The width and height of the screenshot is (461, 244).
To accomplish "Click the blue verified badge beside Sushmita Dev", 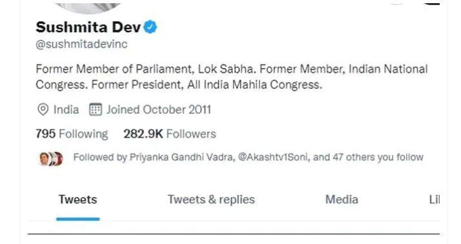I will point(150,27).
